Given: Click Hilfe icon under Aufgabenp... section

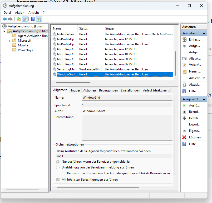Looking at the screenshot, I should pyautogui.click(x=184, y=91).
